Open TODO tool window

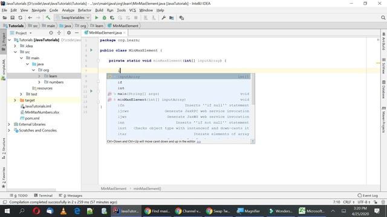click(19, 195)
